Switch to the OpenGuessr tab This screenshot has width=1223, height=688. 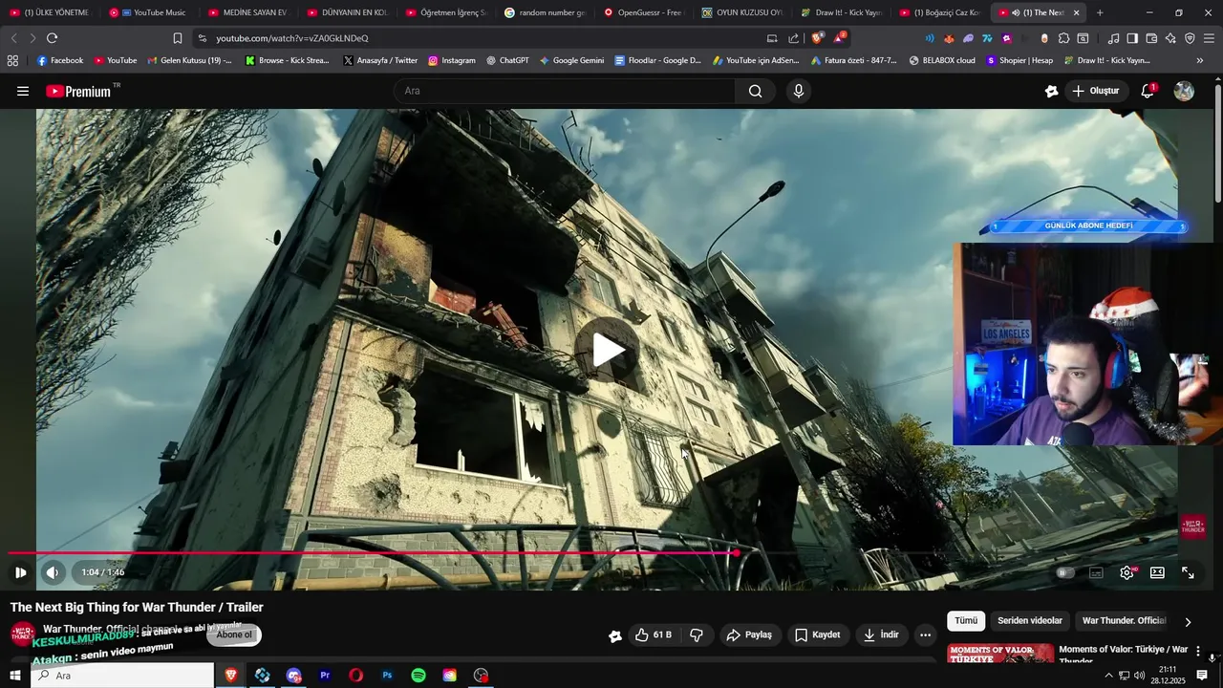coord(643,12)
